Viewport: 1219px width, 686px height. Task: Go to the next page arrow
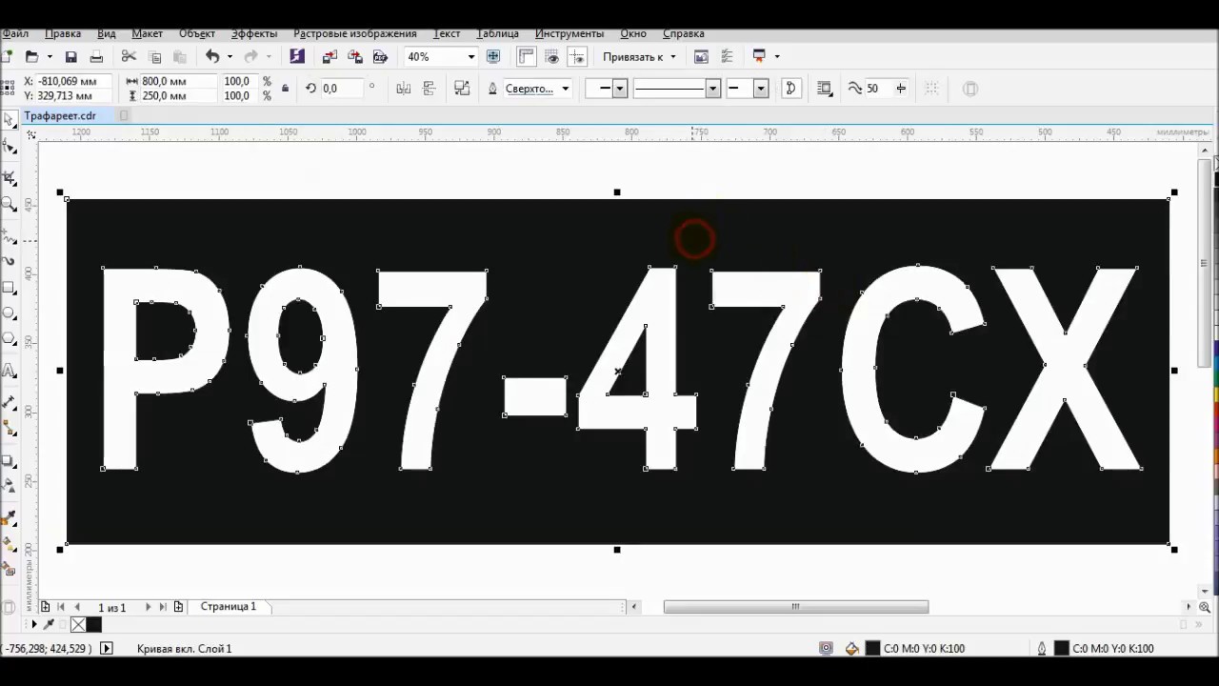[148, 607]
